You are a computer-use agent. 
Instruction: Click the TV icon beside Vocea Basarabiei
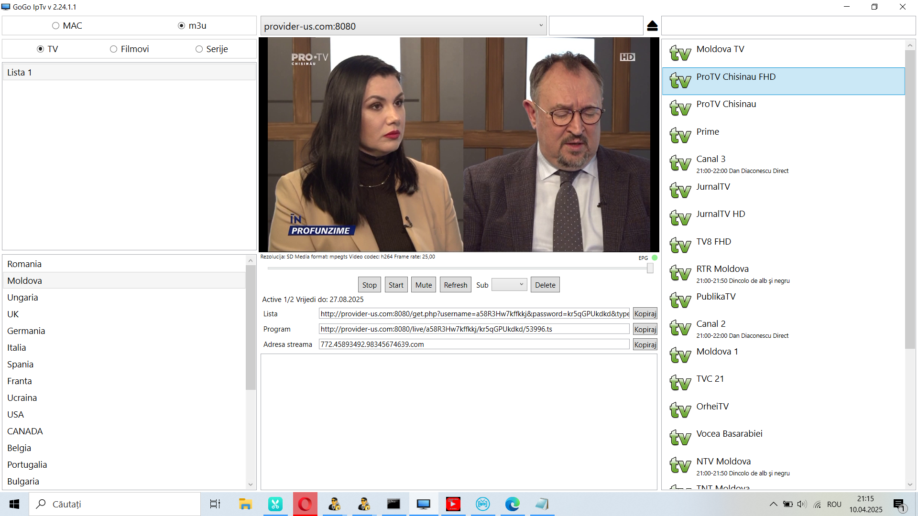pyautogui.click(x=680, y=438)
